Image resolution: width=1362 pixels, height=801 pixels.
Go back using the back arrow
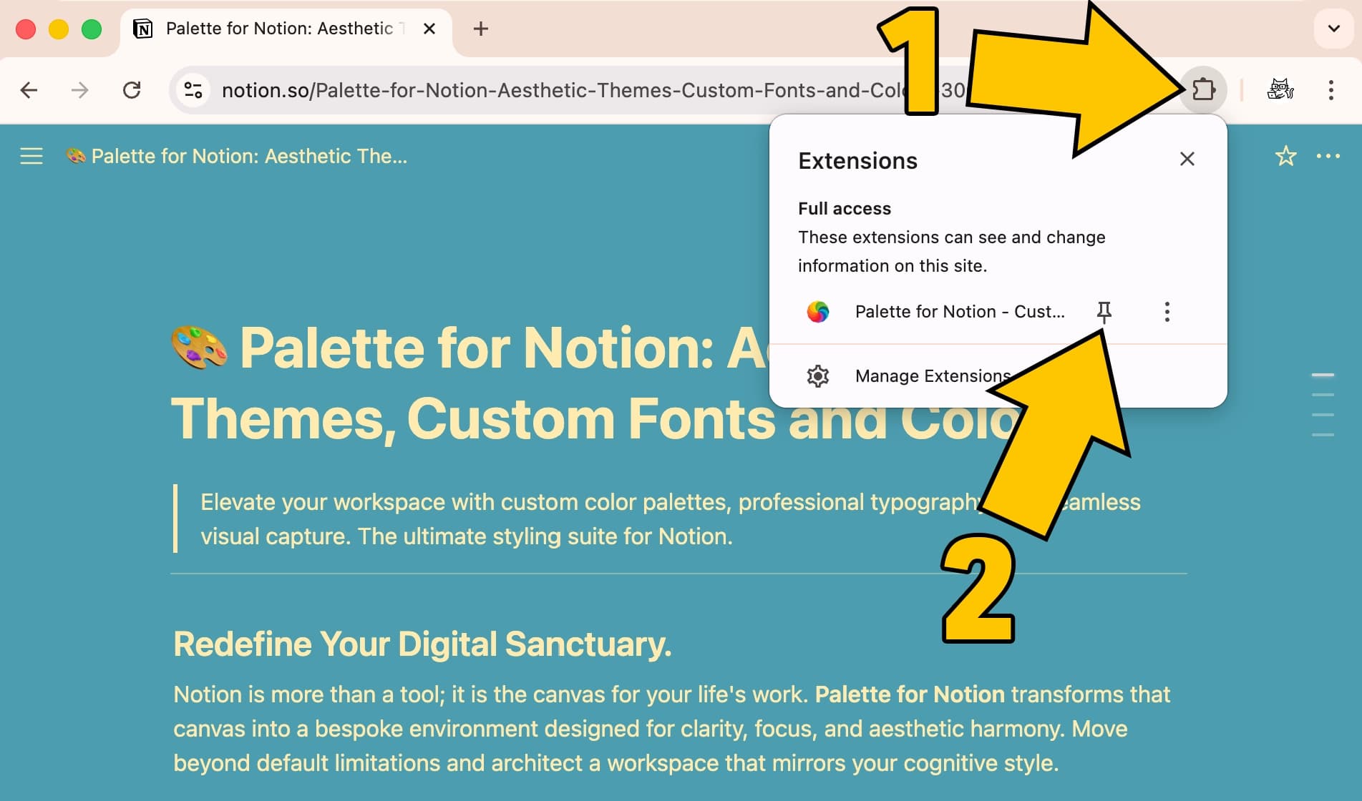click(28, 90)
